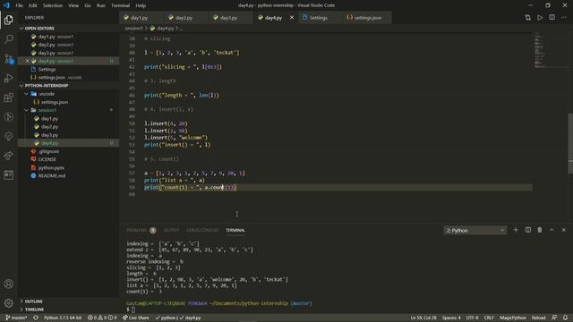Open the Accounts icon in activity bar
The width and height of the screenshot is (573, 322).
[x=8, y=284]
